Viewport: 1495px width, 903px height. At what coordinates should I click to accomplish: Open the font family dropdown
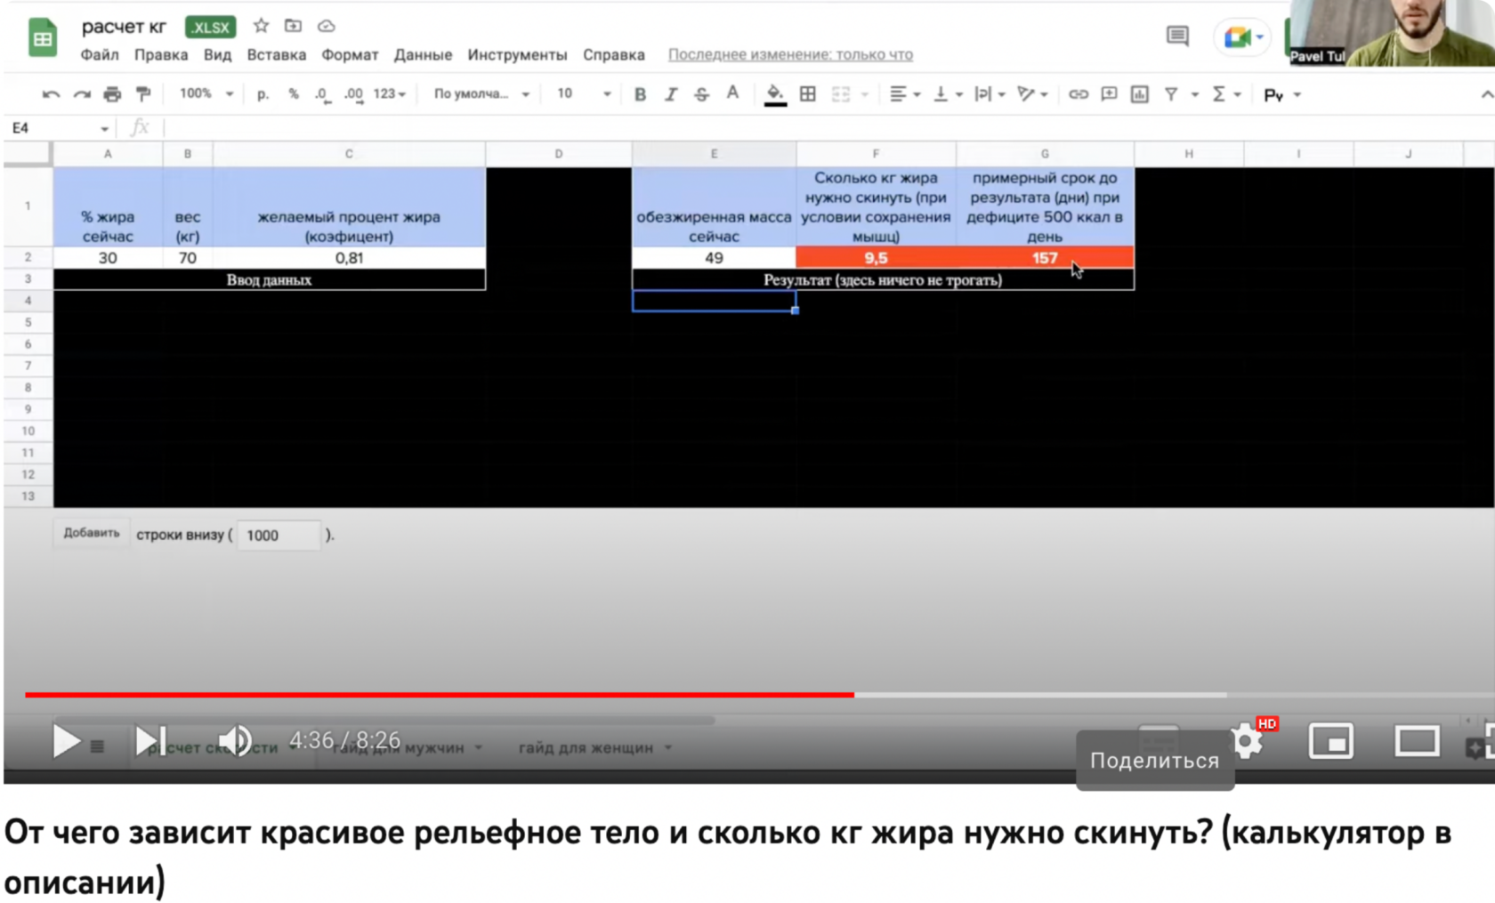click(x=481, y=93)
